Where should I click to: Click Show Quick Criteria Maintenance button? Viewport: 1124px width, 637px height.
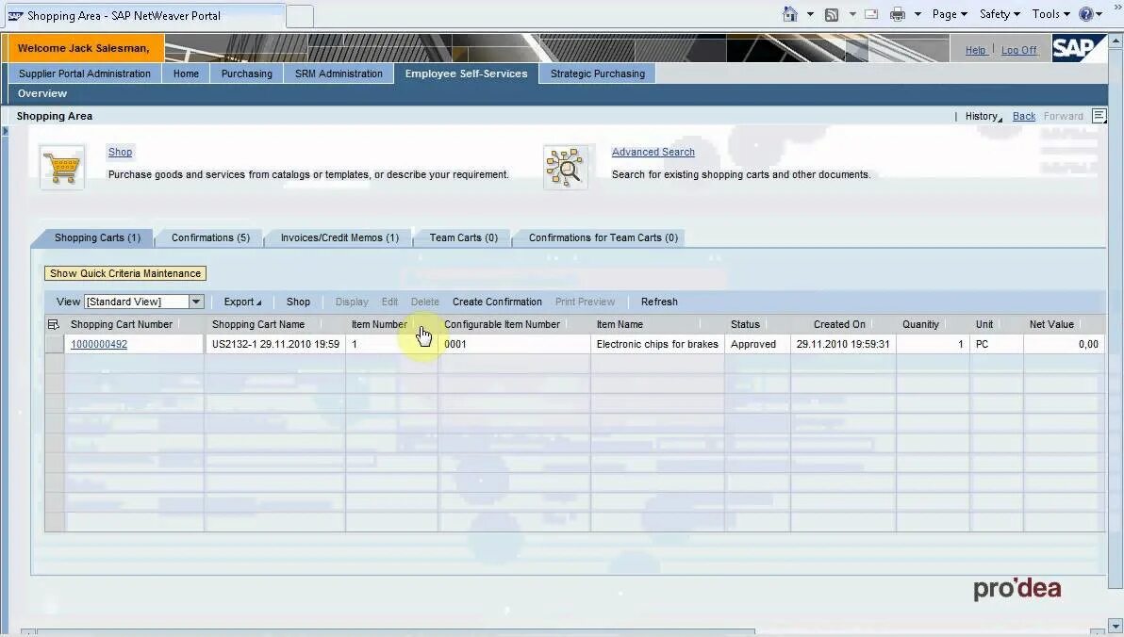(125, 273)
